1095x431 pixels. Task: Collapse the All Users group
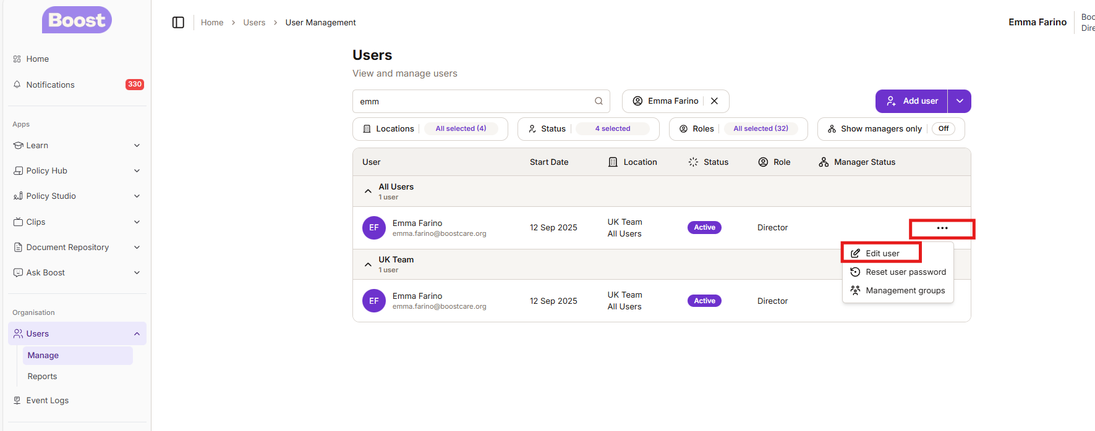coord(368,191)
